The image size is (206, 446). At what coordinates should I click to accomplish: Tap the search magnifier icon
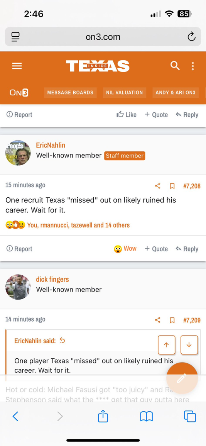tap(175, 66)
